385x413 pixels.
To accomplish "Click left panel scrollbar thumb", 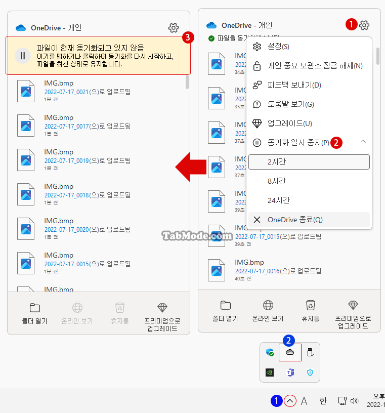I will (187, 82).
